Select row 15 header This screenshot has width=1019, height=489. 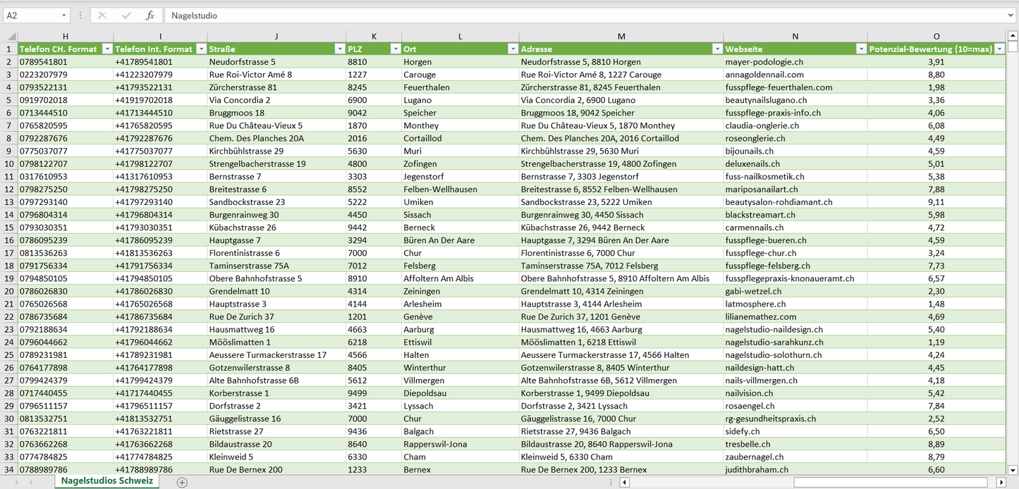click(9, 228)
